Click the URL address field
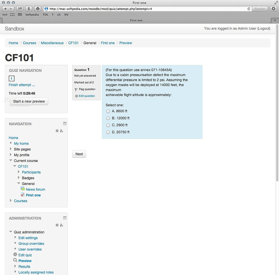Image resolution: width=279 pixels, height=275 pixels. click(147, 9)
